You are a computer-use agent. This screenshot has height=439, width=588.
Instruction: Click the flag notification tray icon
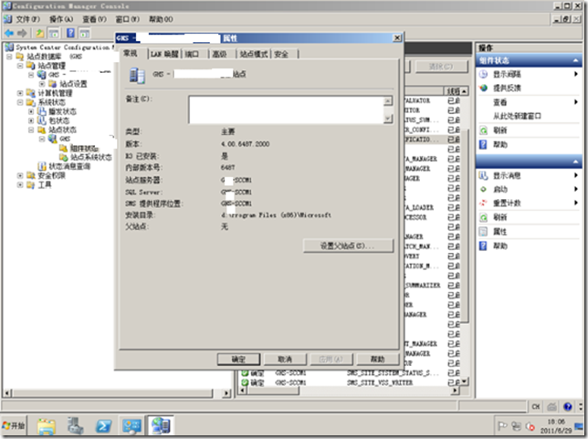pyautogui.click(x=502, y=426)
